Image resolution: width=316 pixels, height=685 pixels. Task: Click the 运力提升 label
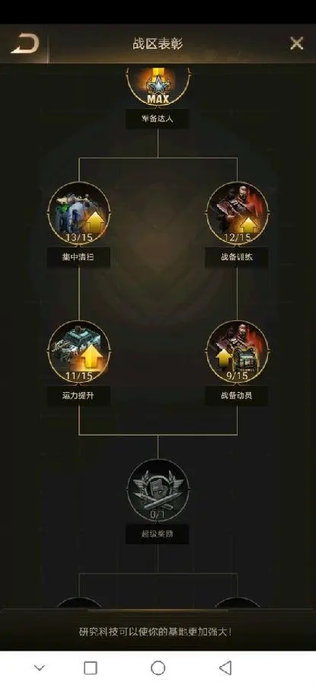point(78,396)
